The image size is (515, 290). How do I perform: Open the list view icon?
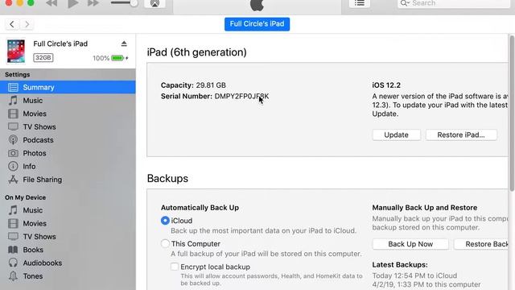[360, 3]
